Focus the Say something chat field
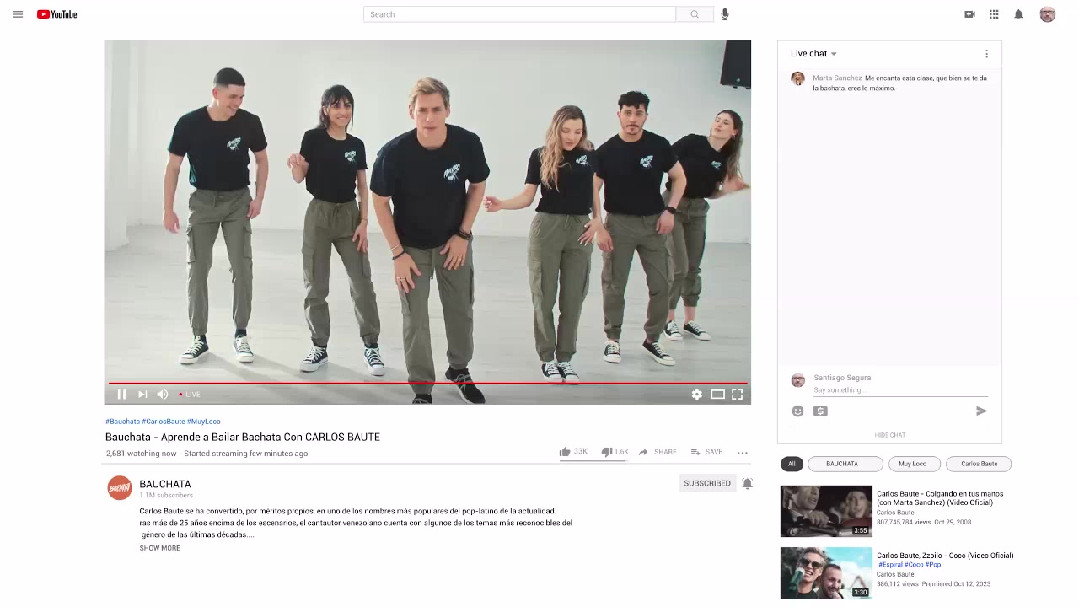The height and width of the screenshot is (607, 1079). 900,390
